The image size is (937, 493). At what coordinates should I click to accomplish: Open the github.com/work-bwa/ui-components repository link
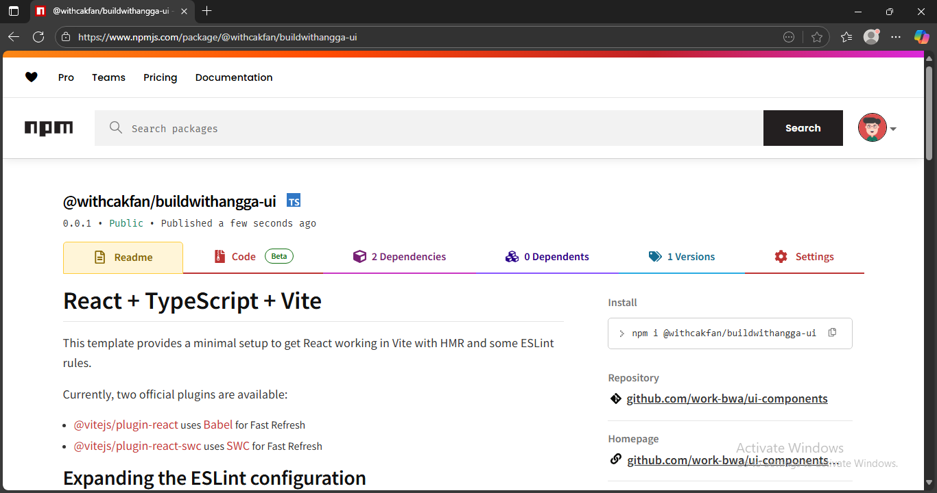[x=727, y=398]
